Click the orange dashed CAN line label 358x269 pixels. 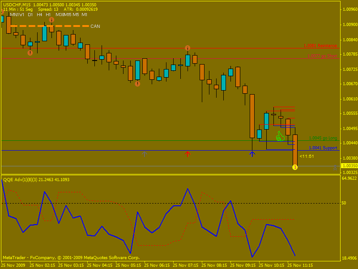tap(95, 26)
